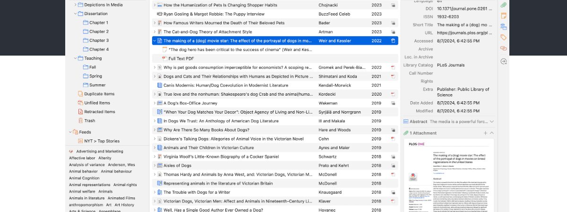This screenshot has width=567, height=212.
Task: Click PDF attachment icon on Shimatani and Koda row
Action: pos(393,76)
